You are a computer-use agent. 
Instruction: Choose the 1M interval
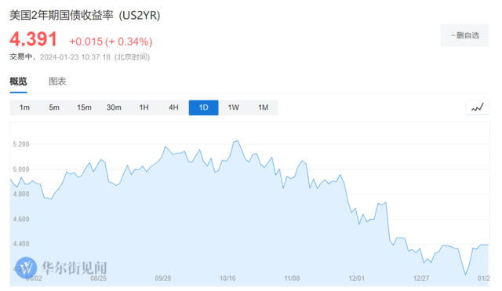264,107
